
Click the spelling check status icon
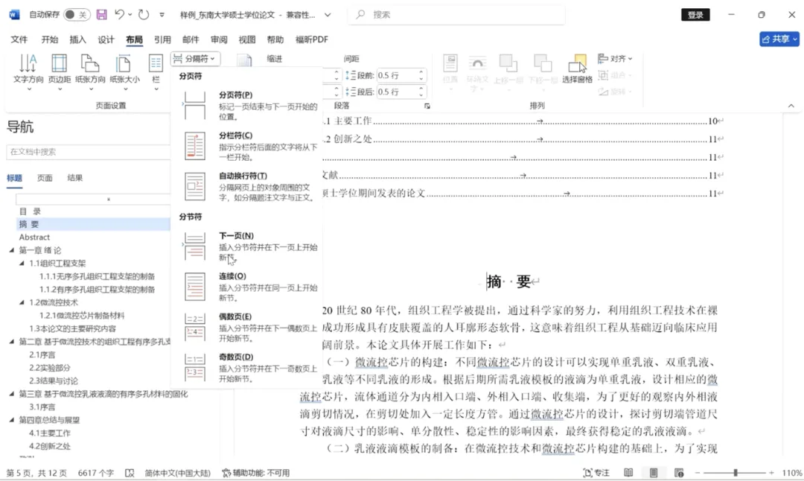point(130,473)
